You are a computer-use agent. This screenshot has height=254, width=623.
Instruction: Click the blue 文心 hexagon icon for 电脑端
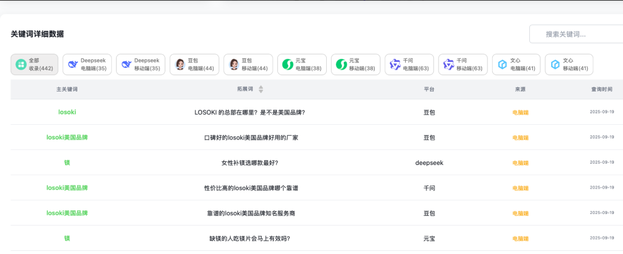tap(503, 64)
